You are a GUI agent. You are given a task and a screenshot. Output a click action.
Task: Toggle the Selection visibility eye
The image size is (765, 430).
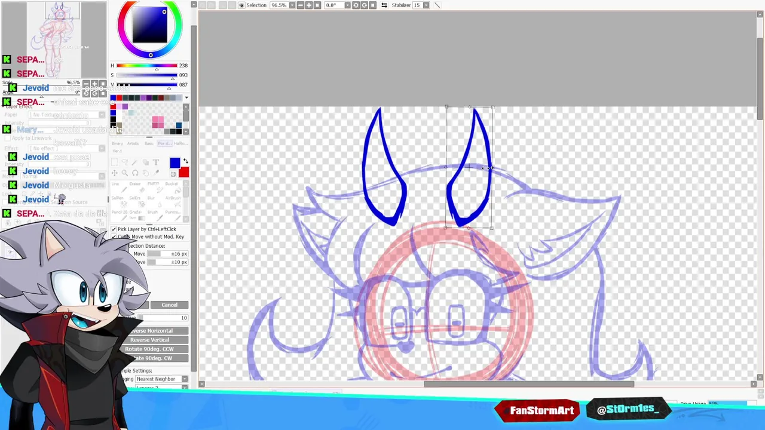(241, 5)
